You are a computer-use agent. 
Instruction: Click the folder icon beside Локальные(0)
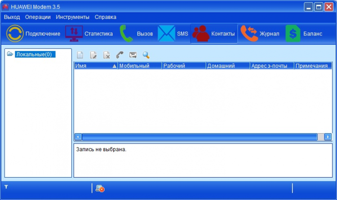10,54
